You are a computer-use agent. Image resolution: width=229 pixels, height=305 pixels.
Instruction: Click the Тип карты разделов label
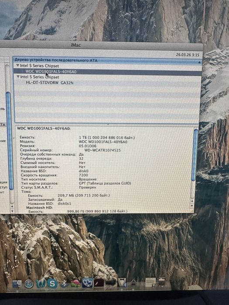(40, 183)
